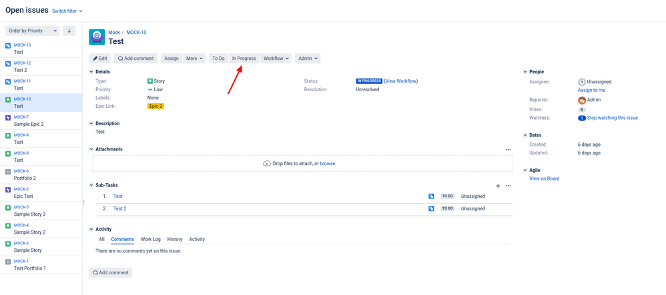Click the Story type icon in Details
Viewport: 666px width, 295px height.
(150, 81)
